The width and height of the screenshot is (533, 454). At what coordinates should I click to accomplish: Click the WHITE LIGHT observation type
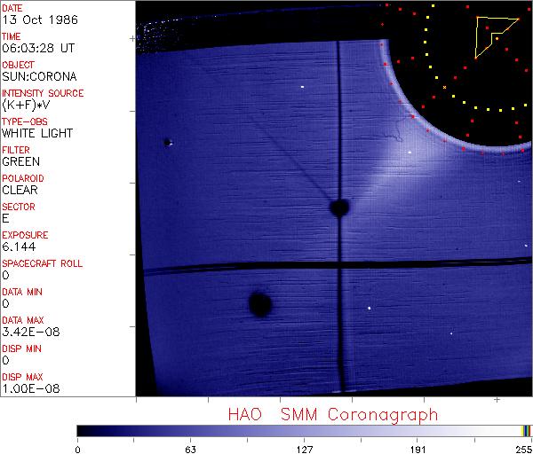click(36, 134)
